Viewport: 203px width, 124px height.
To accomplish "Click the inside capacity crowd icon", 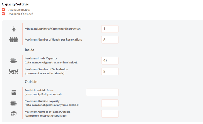I will 14,61.
